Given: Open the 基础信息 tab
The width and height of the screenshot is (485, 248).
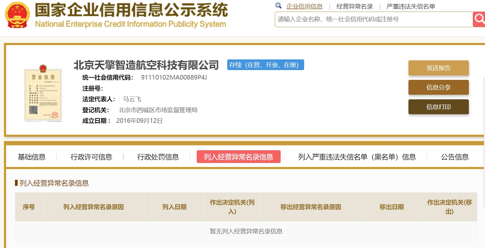Looking at the screenshot, I should click(32, 157).
